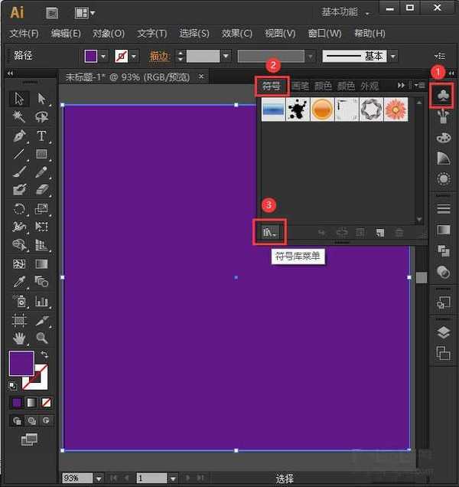Select the Pen tool
Viewport: 459px width, 487px height.
20,136
